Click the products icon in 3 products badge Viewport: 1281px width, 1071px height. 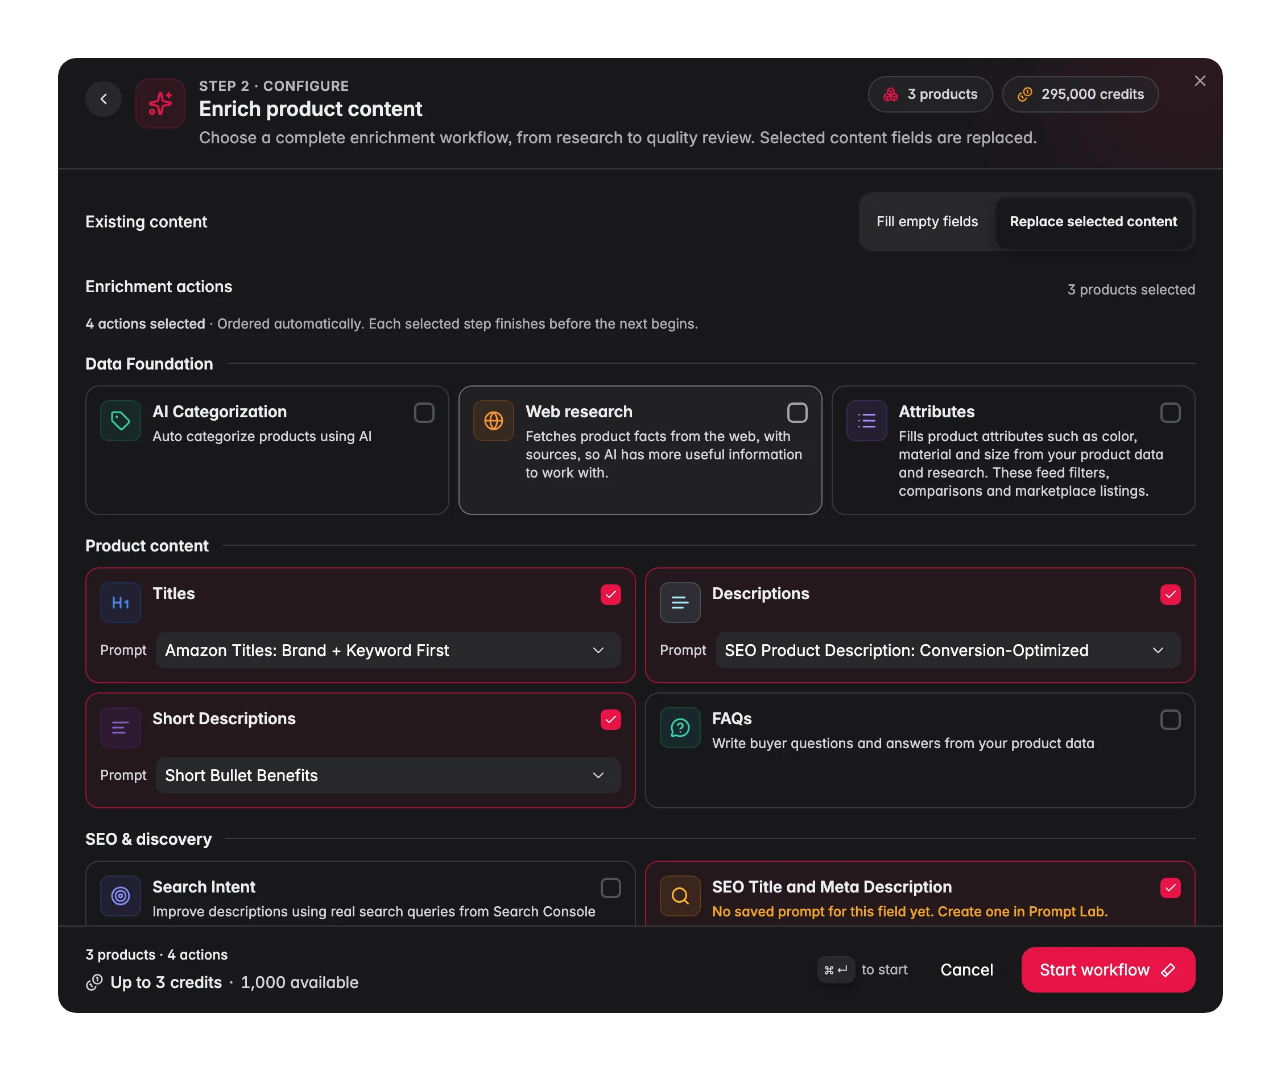pos(891,94)
